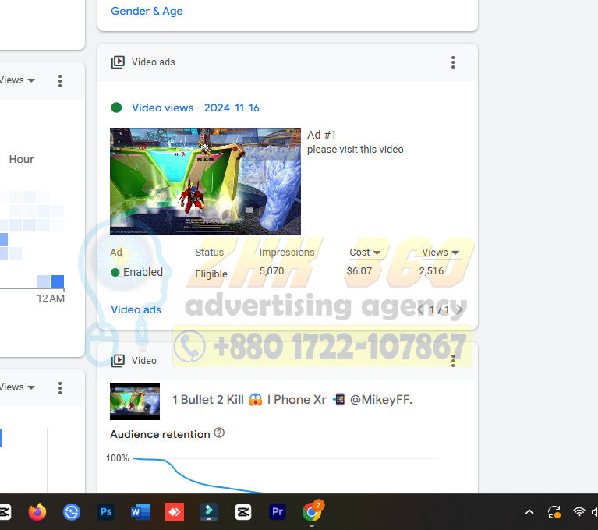Go to next ad page arrow
The height and width of the screenshot is (530, 598).
click(x=459, y=309)
